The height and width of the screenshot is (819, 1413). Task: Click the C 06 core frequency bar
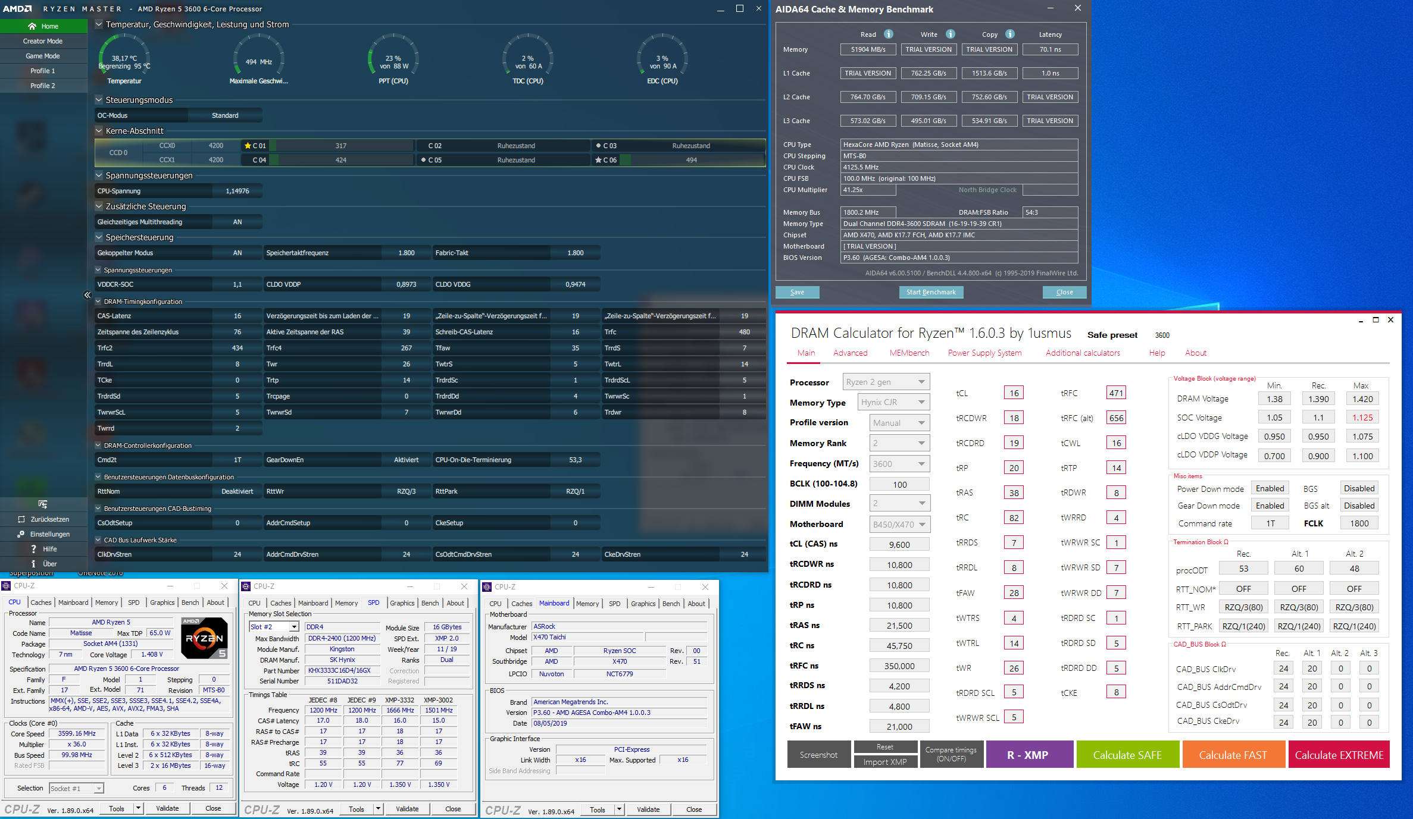tap(691, 160)
